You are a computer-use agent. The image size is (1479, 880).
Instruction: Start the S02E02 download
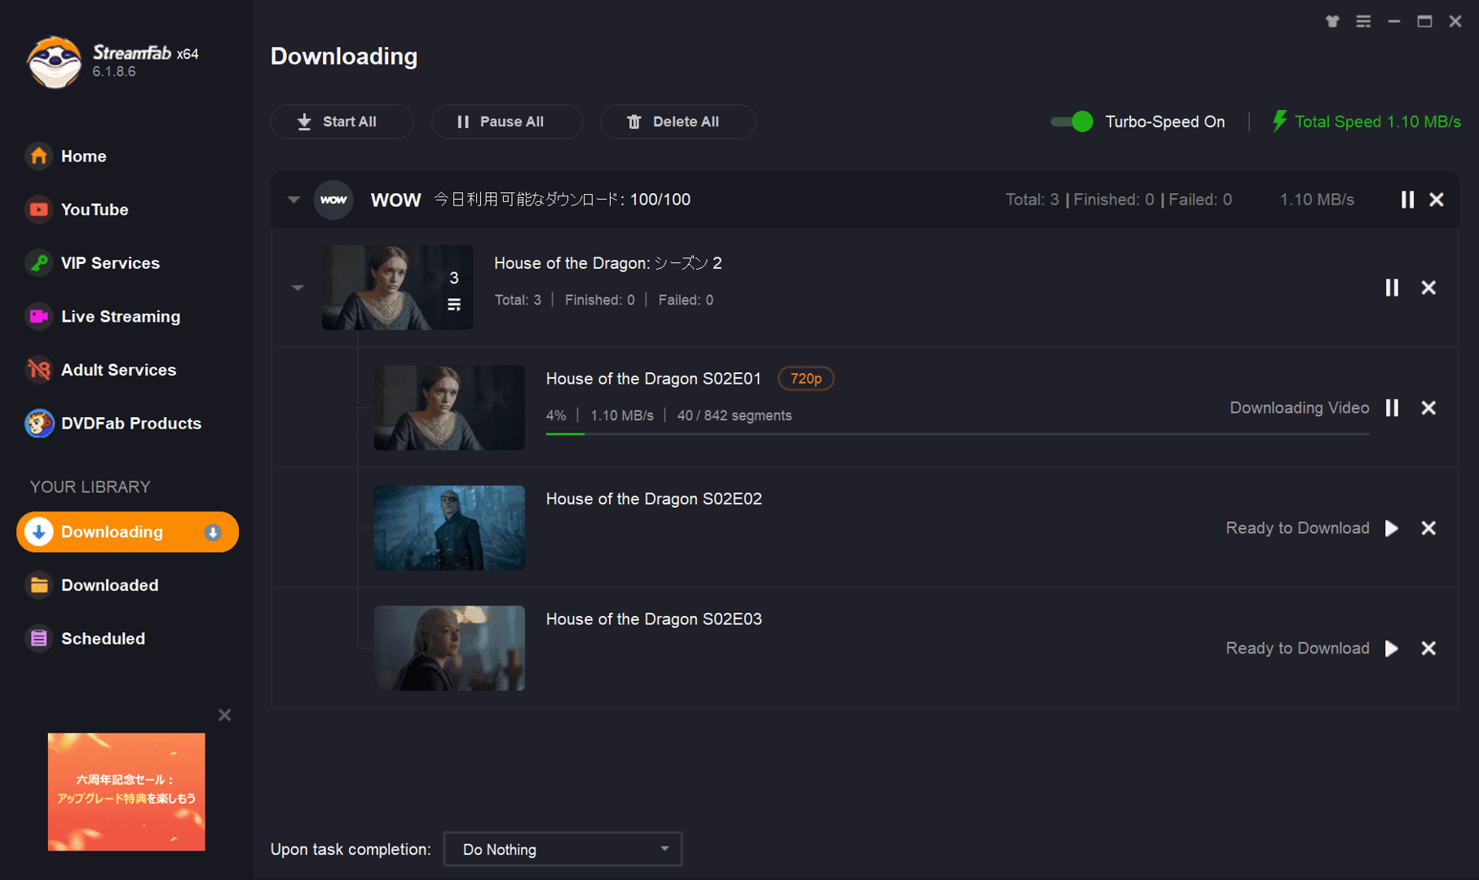tap(1392, 528)
